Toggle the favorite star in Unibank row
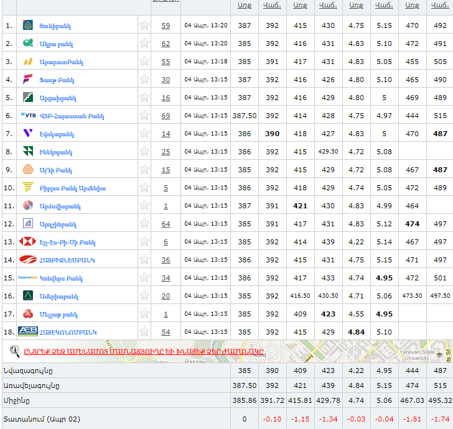Screen dimensions: 453x429 click(x=144, y=25)
